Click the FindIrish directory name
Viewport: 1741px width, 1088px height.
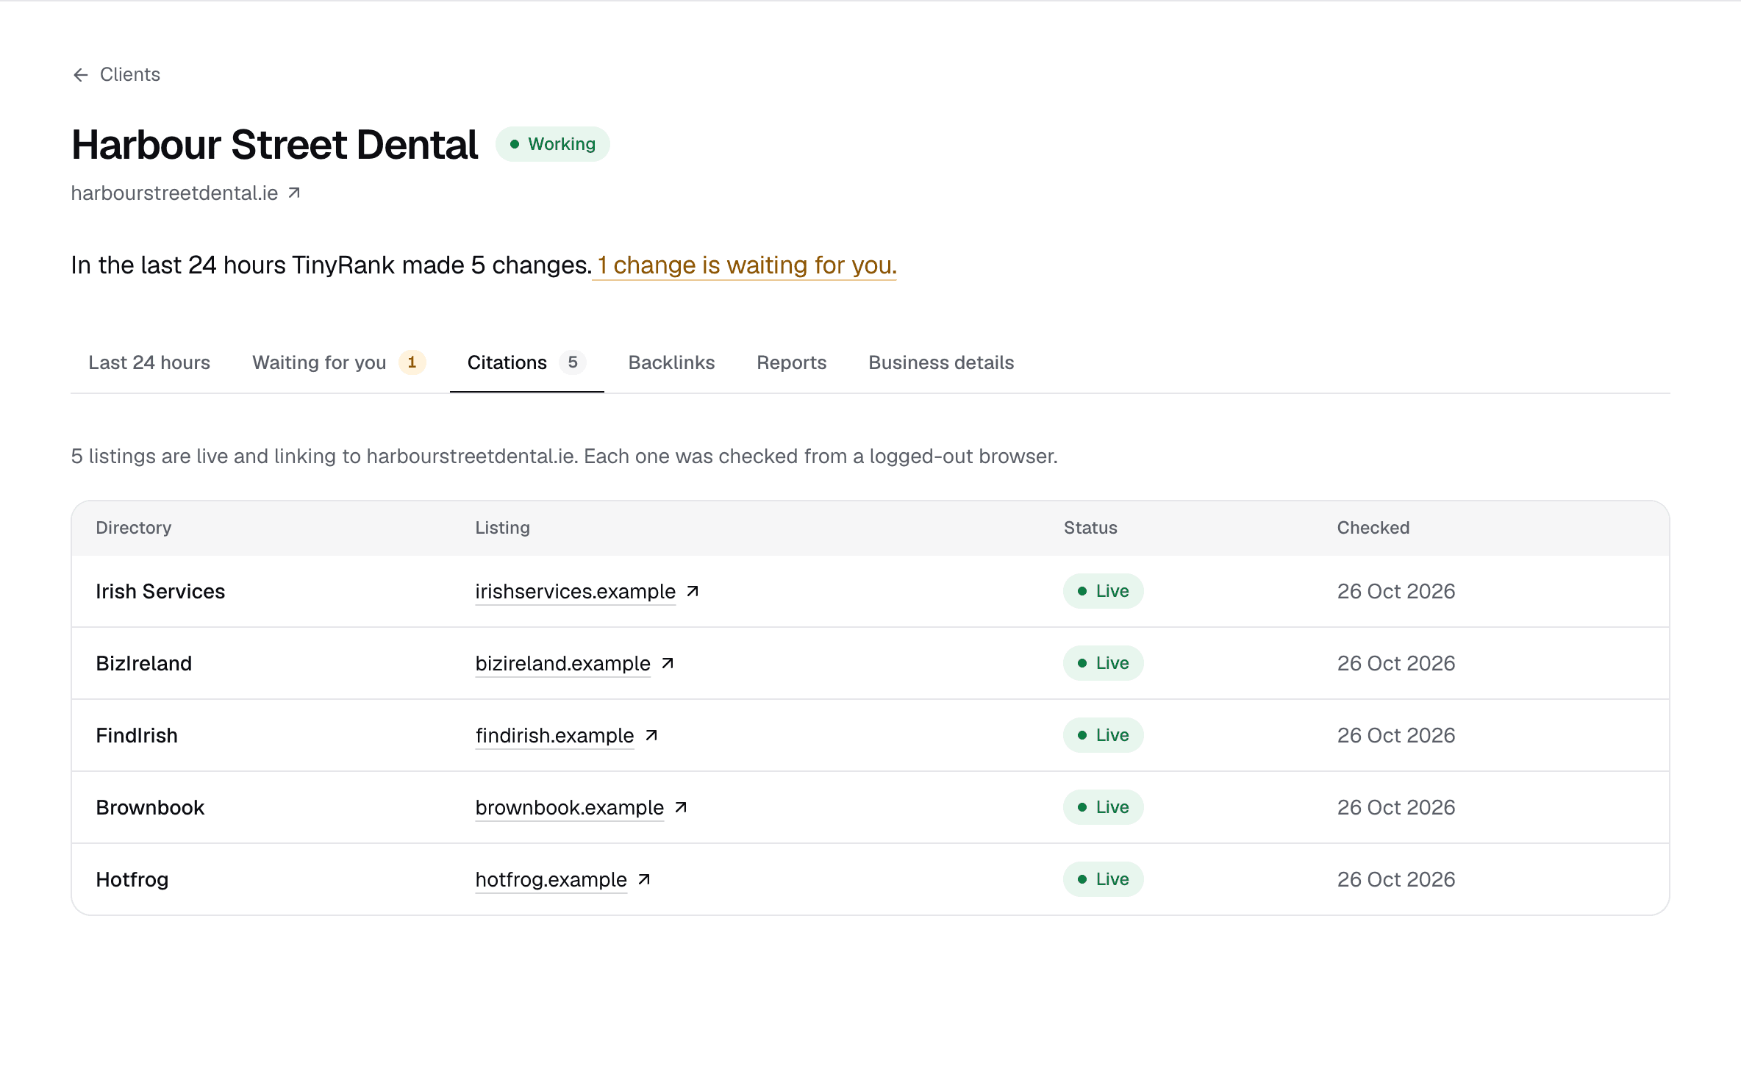[x=137, y=735]
